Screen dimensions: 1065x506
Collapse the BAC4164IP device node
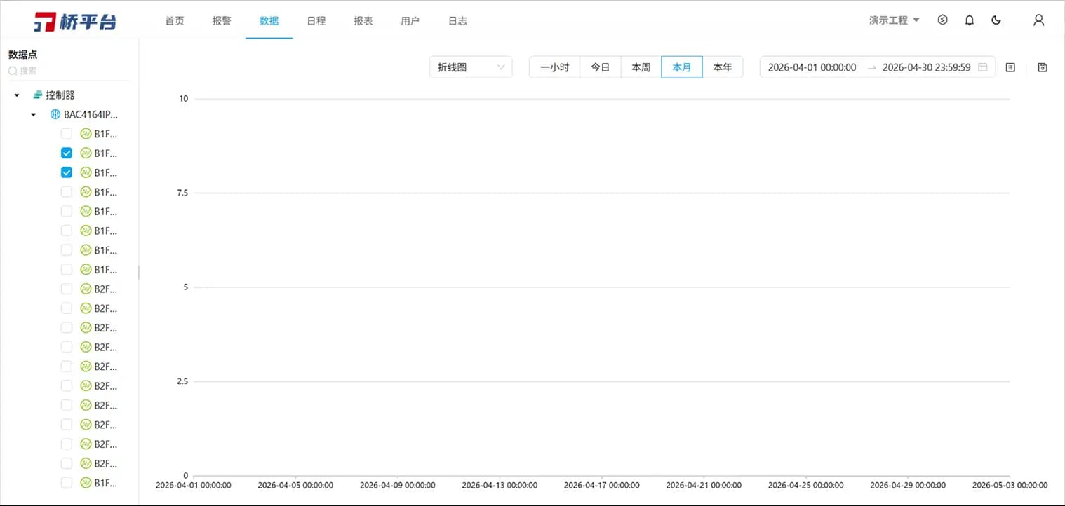coord(33,114)
